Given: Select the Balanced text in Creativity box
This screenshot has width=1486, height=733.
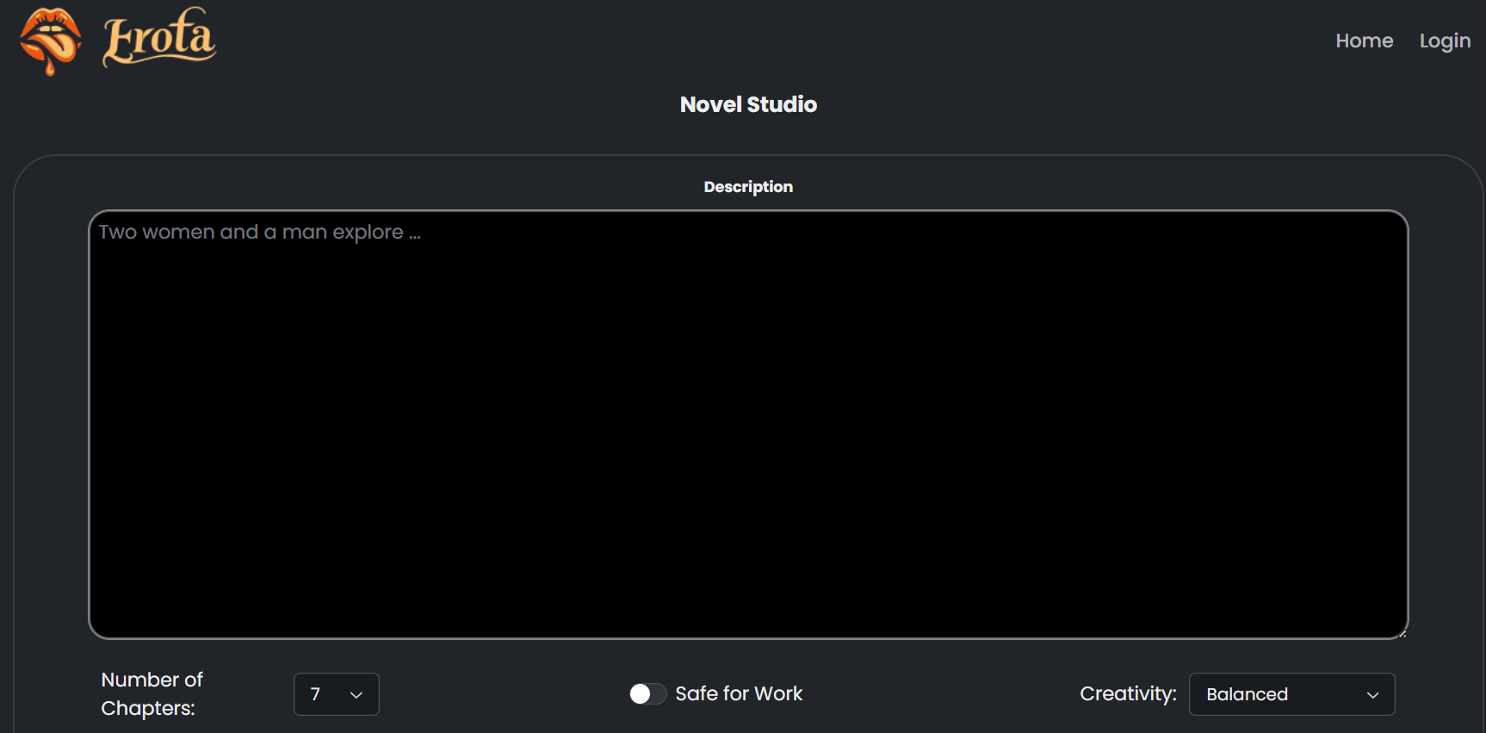Looking at the screenshot, I should pos(1247,694).
